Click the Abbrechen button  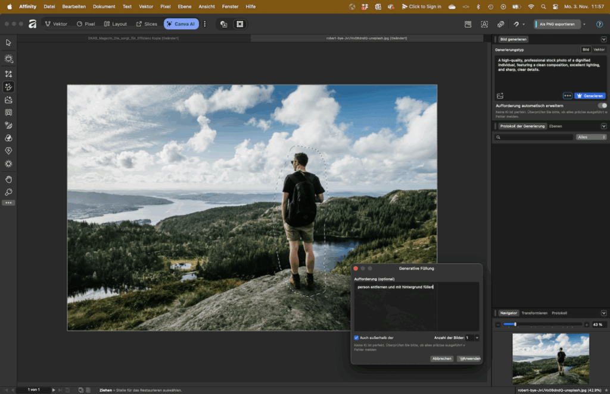point(441,358)
